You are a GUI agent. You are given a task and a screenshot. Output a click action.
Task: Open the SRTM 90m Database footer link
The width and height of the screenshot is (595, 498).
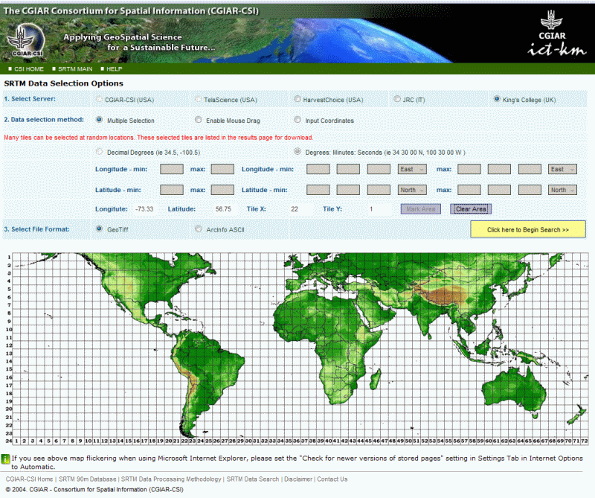87,479
